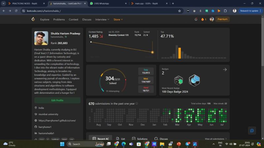Open the weather widget on taskbar
Screen dimensions: 264x148
(10, 144)
